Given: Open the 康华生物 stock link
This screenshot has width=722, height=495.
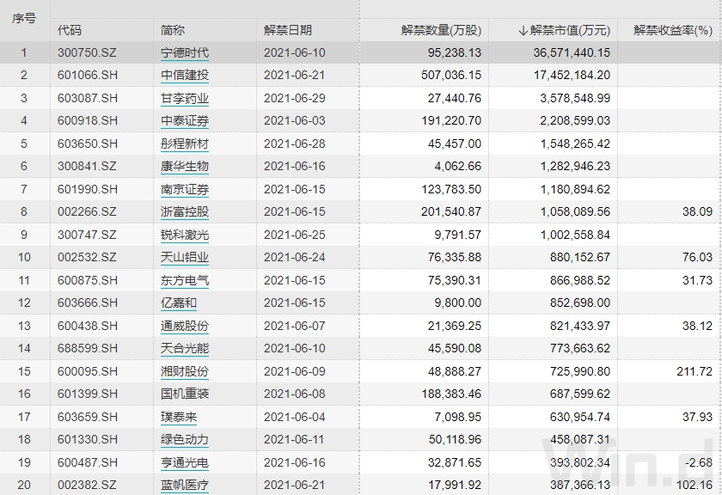Looking at the screenshot, I should (185, 166).
